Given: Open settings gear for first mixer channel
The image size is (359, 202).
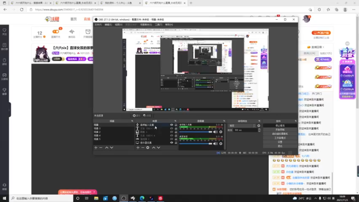Looking at the screenshot, I should pyautogui.click(x=221, y=132).
